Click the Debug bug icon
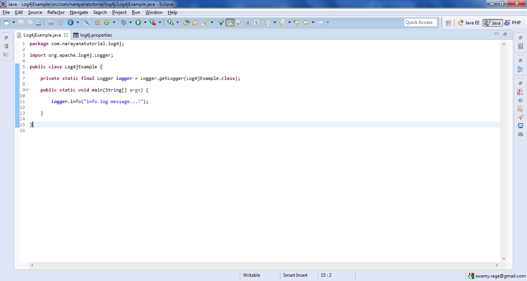The image size is (527, 281). [x=123, y=22]
